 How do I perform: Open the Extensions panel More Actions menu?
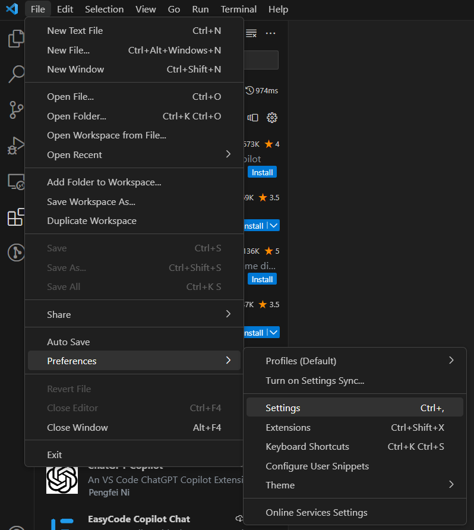[271, 34]
